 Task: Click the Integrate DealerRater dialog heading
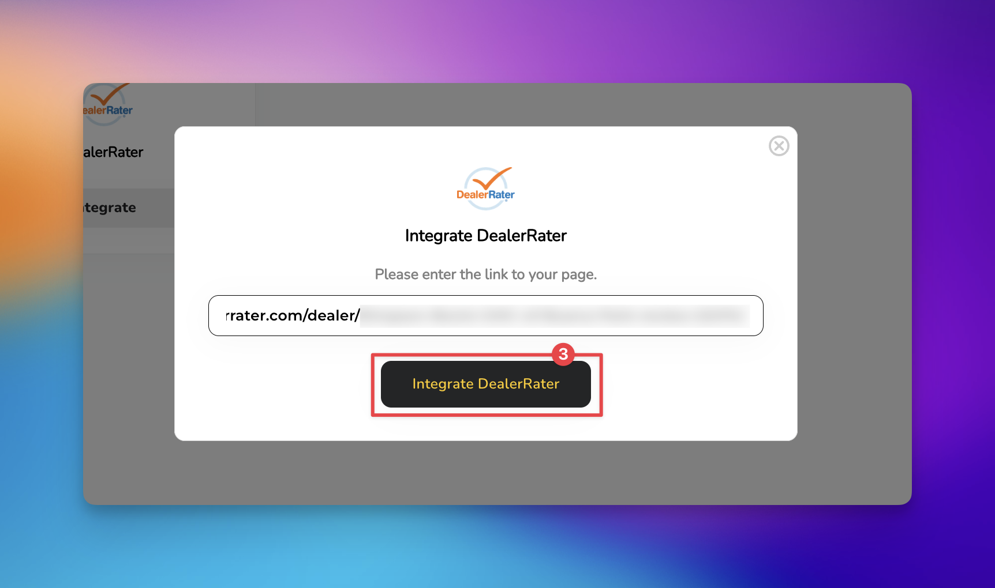(x=486, y=236)
